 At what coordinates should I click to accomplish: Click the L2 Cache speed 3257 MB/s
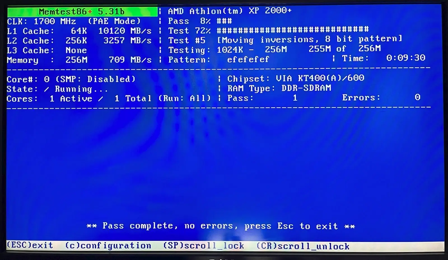pyautogui.click(x=127, y=41)
